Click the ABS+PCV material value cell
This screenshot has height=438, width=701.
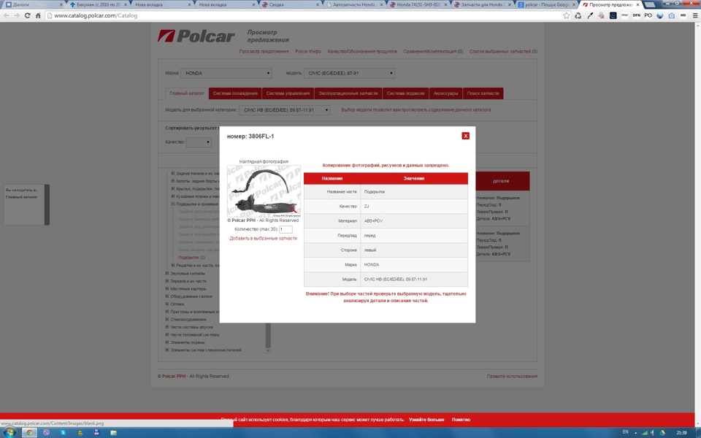pyautogui.click(x=414, y=220)
